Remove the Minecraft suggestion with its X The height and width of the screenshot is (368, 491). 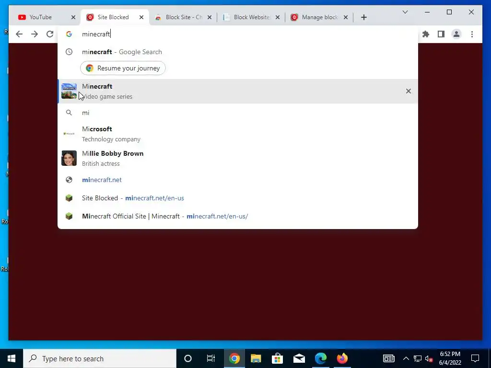(x=409, y=91)
